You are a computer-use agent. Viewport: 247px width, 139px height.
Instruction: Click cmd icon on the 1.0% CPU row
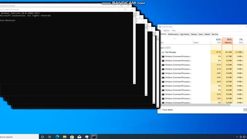[x=163, y=98]
